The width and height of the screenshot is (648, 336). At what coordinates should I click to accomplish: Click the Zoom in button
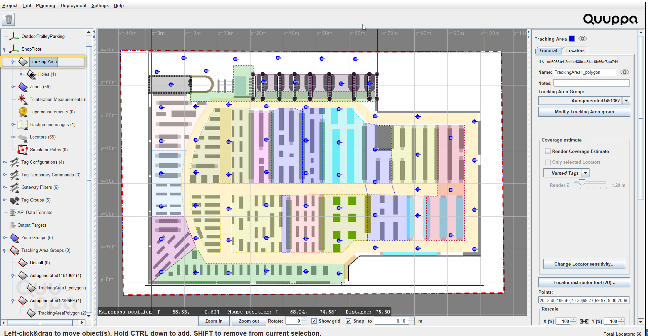pyautogui.click(x=214, y=321)
